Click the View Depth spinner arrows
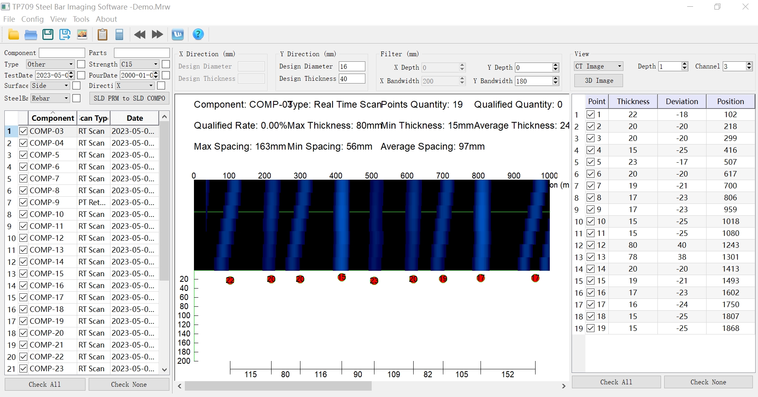 coord(685,66)
